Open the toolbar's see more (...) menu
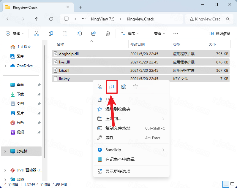 pos(176,34)
